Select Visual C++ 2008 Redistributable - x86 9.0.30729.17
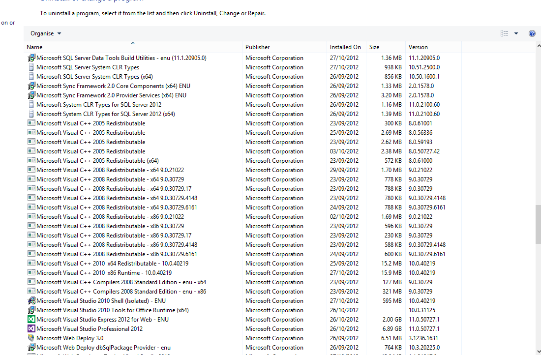Image resolution: width=541 pixels, height=355 pixels. (x=114, y=236)
